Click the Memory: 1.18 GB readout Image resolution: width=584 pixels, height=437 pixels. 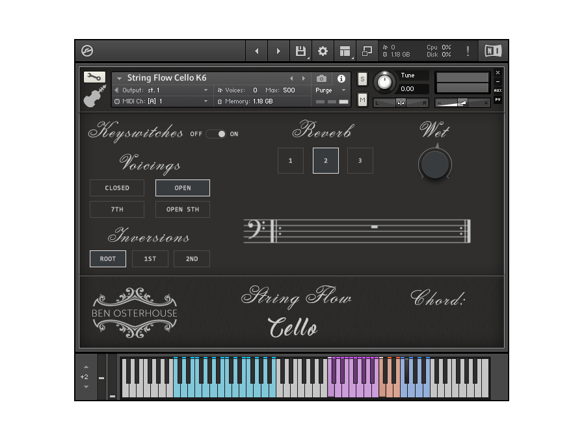tap(245, 101)
